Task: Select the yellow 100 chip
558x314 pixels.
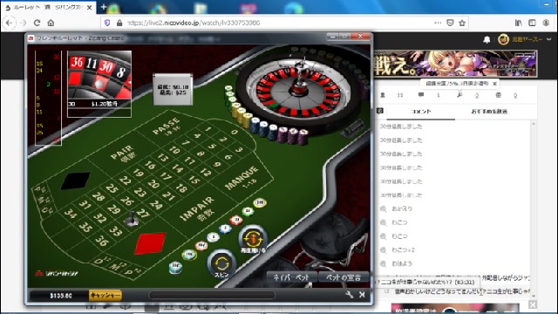Action: point(260,203)
